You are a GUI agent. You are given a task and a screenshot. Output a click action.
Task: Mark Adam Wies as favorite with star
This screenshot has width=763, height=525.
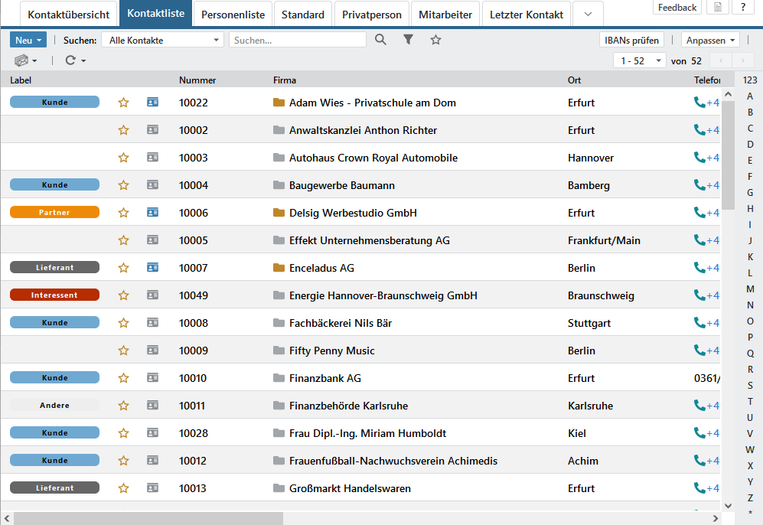pos(123,103)
